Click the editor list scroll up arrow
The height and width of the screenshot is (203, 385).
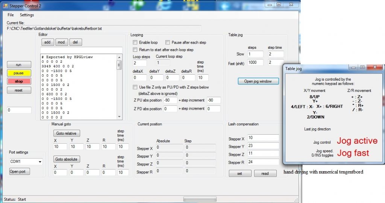click(x=119, y=57)
